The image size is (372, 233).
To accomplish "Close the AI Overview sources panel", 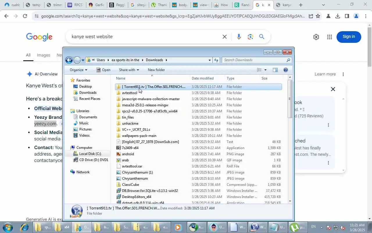I will point(333,89).
